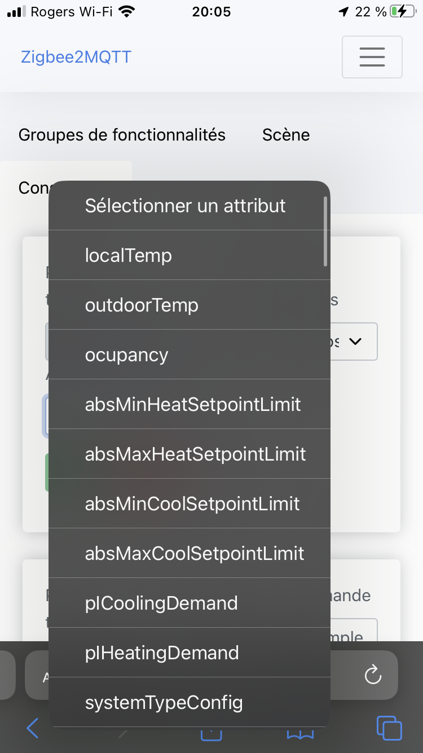Open Safari's tab overview icon

[x=389, y=728]
